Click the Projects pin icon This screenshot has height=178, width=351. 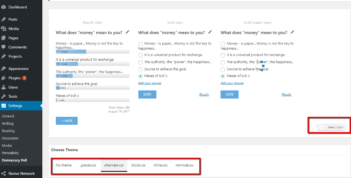[3, 56]
